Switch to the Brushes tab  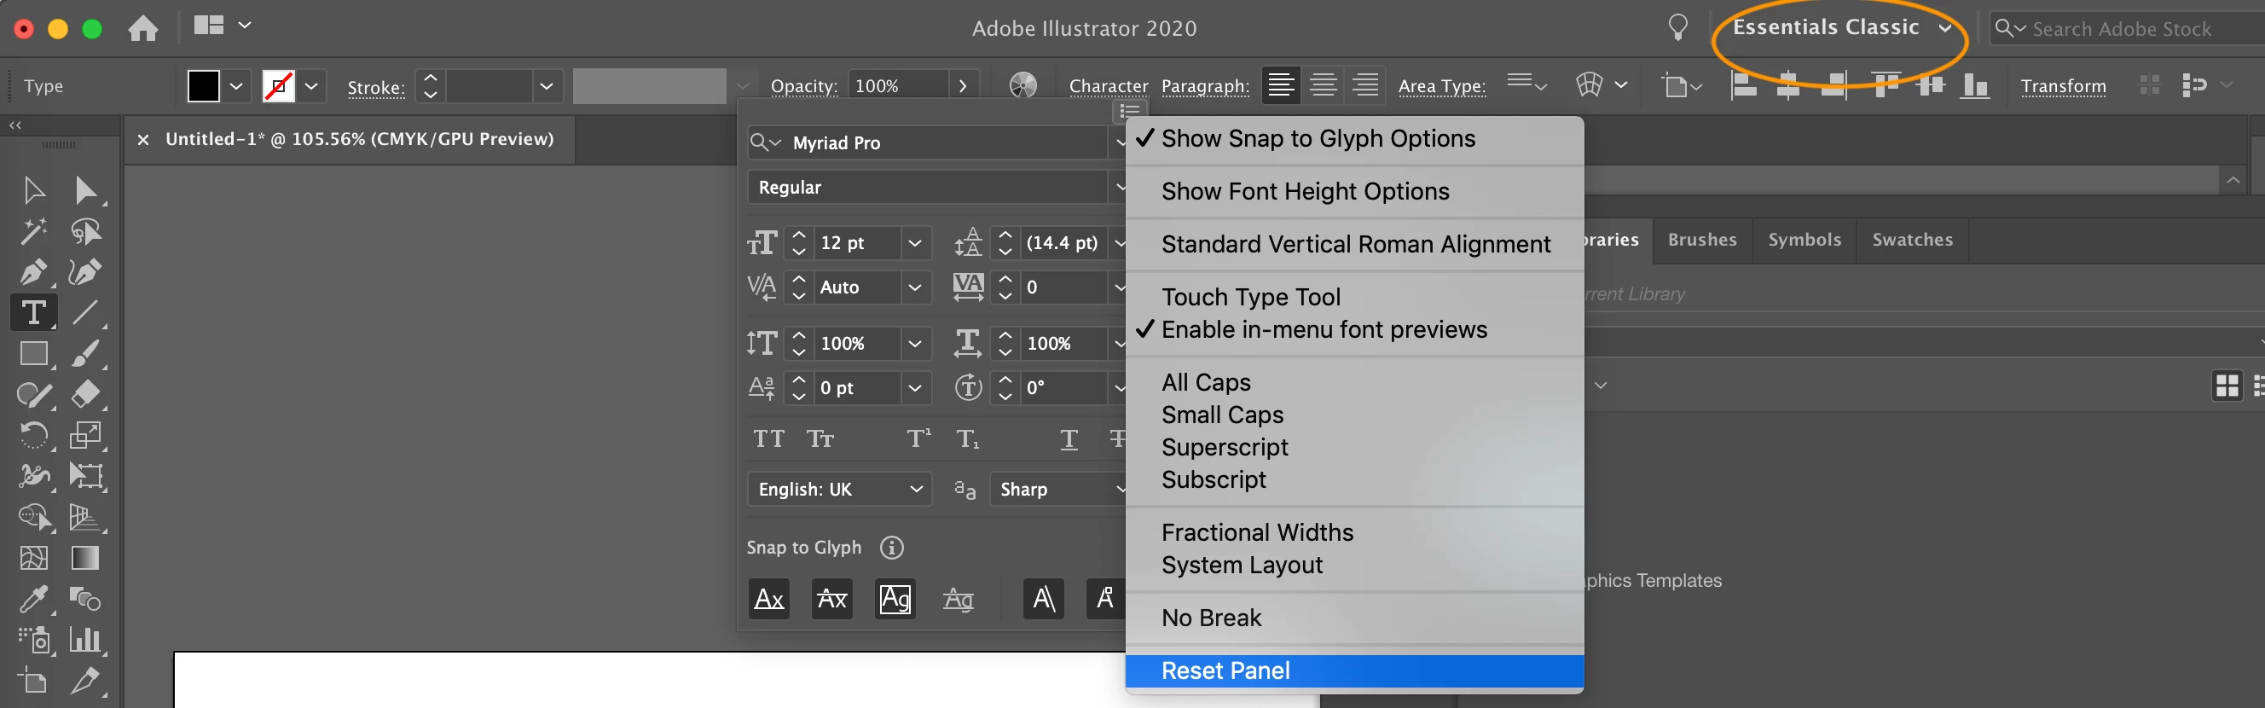[1702, 240]
